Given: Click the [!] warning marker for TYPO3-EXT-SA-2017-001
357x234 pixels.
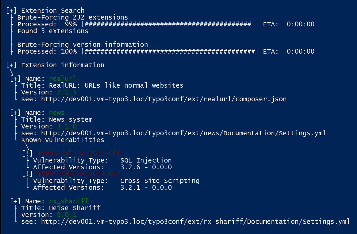Looking at the screenshot, I should coord(27,154).
